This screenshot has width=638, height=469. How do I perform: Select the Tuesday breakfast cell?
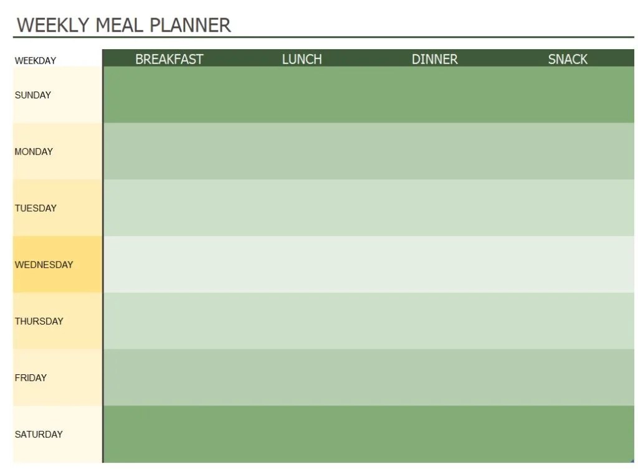[169, 208]
